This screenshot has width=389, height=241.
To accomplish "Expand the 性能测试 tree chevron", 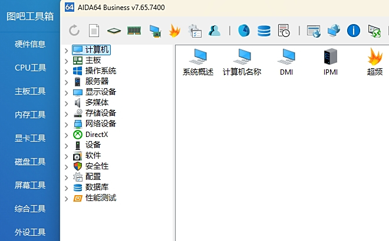I will coord(66,199).
